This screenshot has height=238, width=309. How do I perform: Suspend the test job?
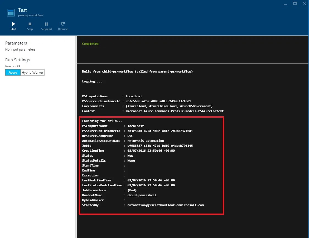click(46, 26)
